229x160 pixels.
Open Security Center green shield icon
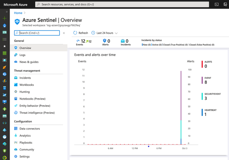coord(4,151)
